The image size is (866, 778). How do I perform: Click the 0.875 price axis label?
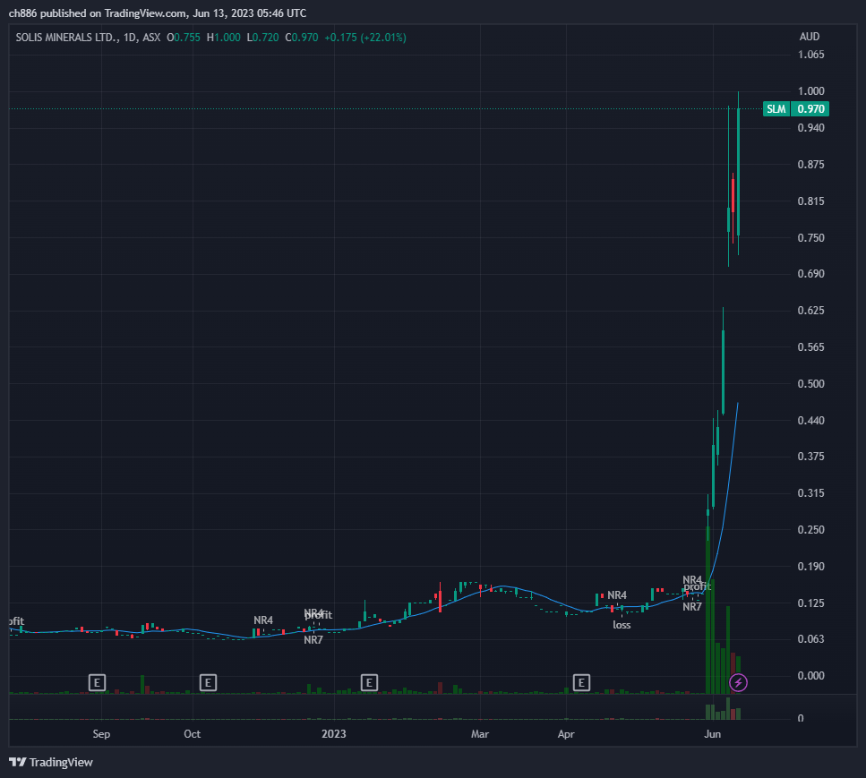coord(810,165)
